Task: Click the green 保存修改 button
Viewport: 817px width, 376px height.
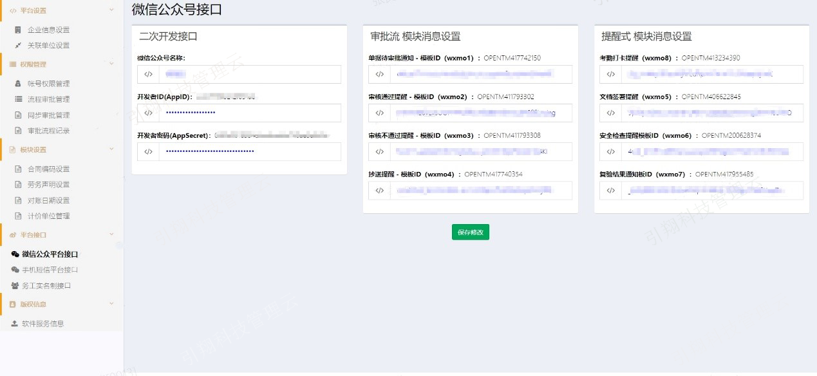Action: point(471,232)
